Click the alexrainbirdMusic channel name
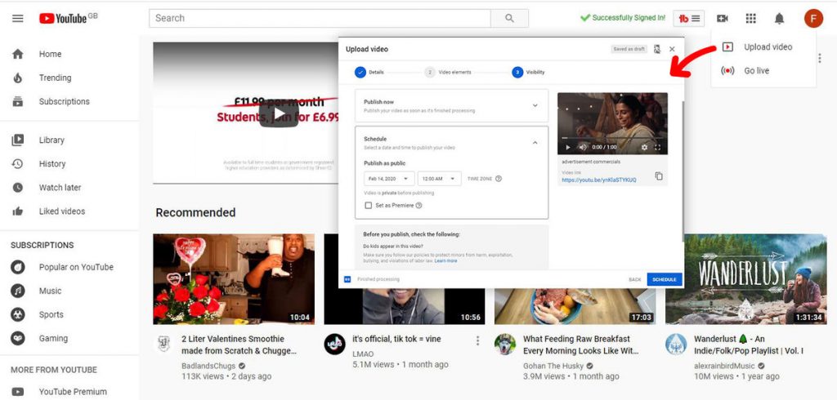 click(x=724, y=366)
